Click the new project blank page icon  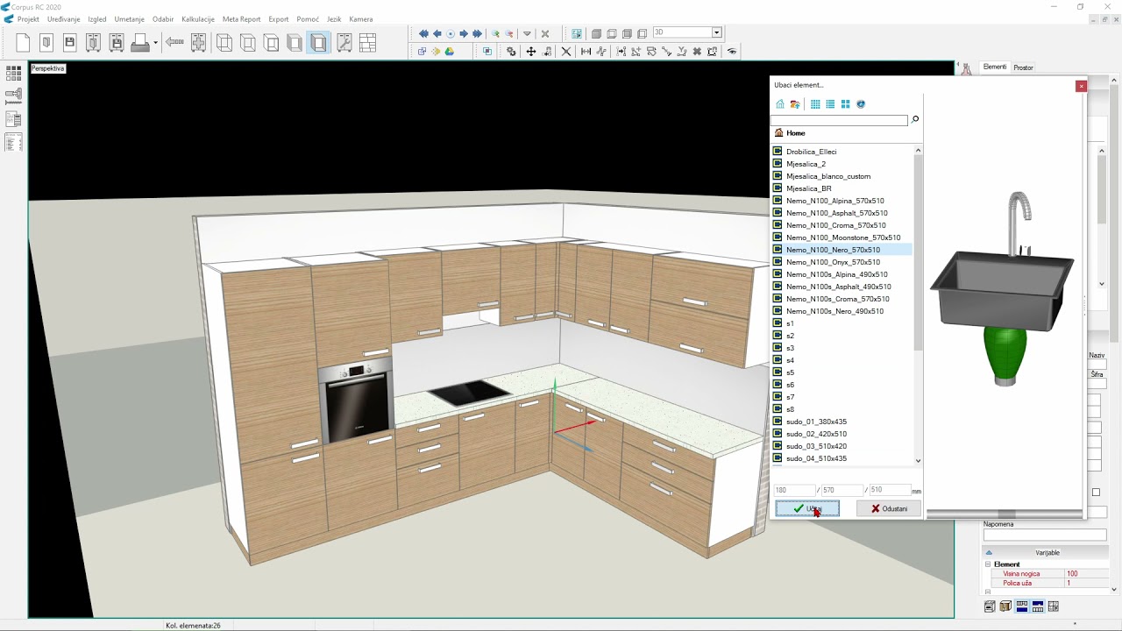(x=23, y=42)
